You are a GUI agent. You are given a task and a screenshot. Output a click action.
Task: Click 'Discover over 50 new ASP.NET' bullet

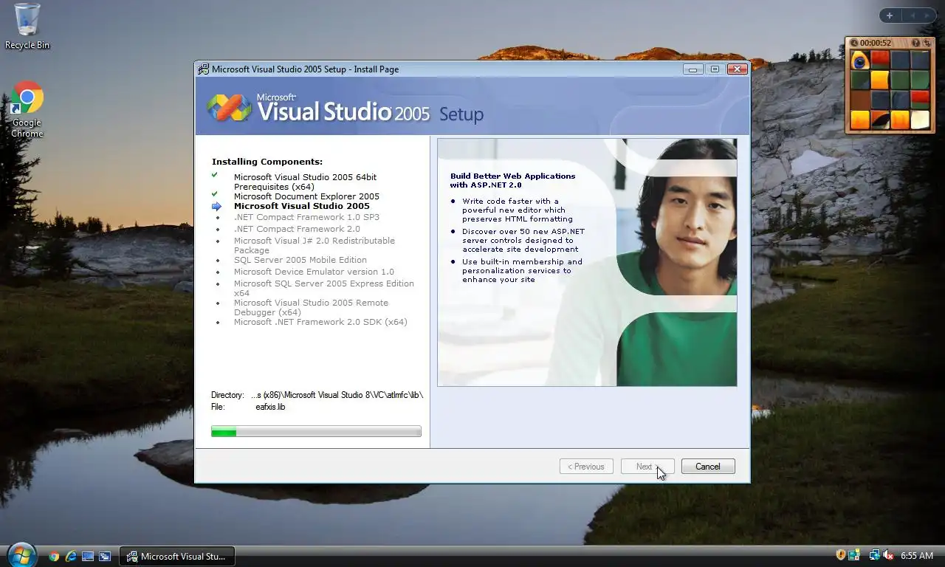click(x=523, y=240)
